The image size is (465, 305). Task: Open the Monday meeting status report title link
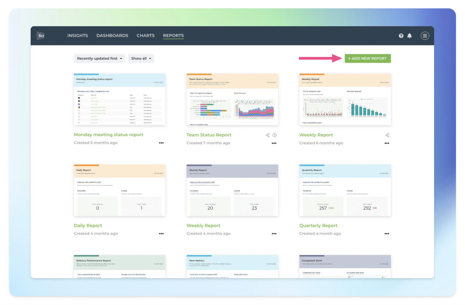(x=108, y=135)
